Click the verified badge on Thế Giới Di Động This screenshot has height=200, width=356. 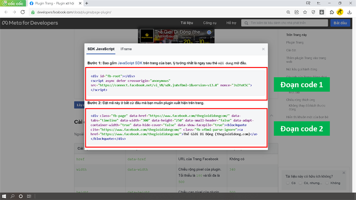pos(209,32)
